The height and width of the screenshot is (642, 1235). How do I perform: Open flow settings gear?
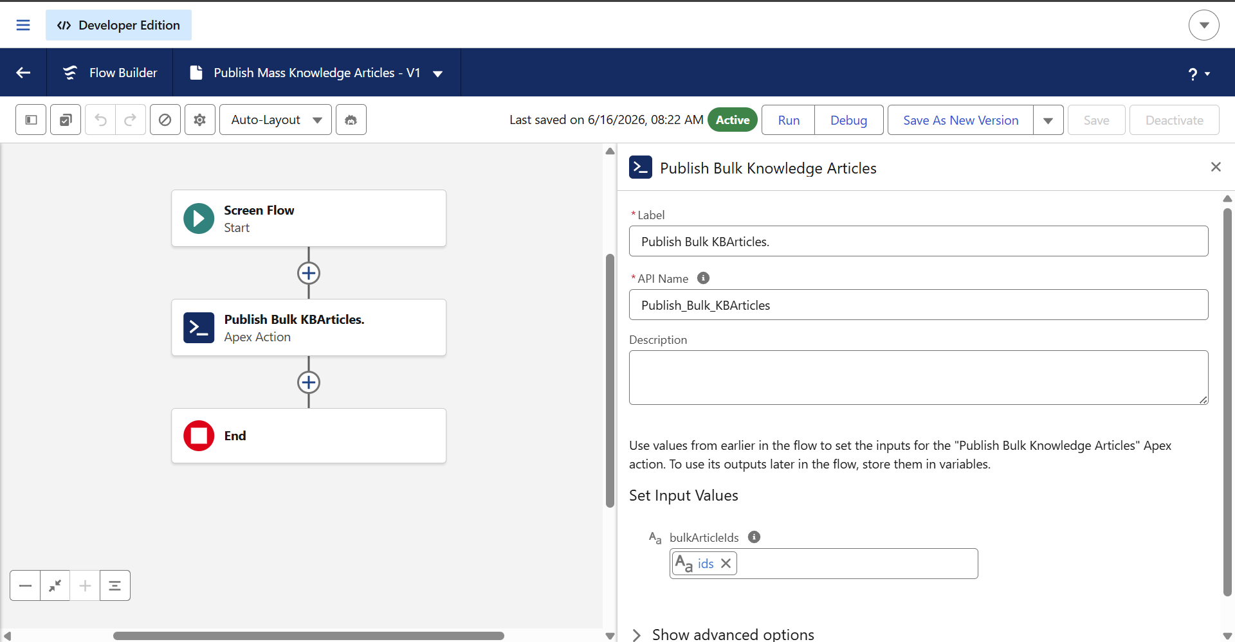pos(200,120)
